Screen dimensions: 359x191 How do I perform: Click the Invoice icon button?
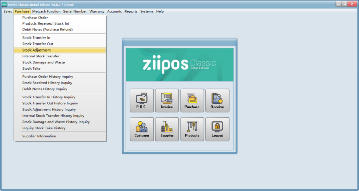click(x=167, y=101)
